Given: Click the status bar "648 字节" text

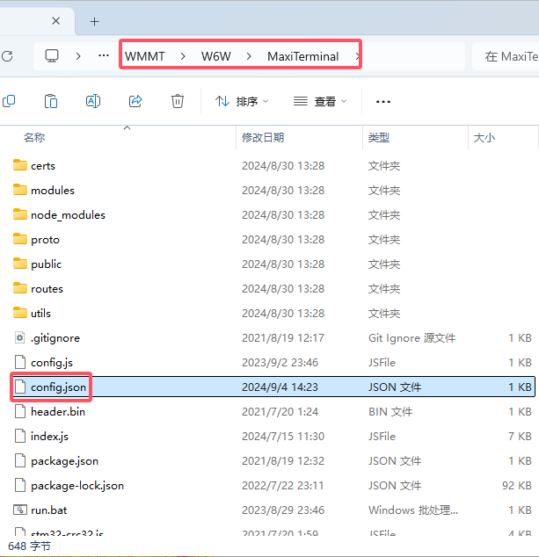Looking at the screenshot, I should 30,546.
